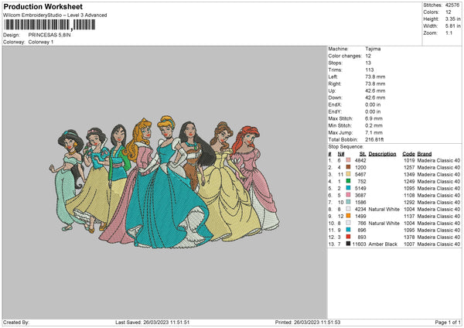Click the Width value '5.81 in'
464x328 pixels.
pos(452,26)
